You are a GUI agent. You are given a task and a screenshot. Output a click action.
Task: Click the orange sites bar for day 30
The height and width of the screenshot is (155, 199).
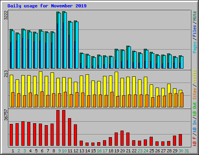[182, 100]
